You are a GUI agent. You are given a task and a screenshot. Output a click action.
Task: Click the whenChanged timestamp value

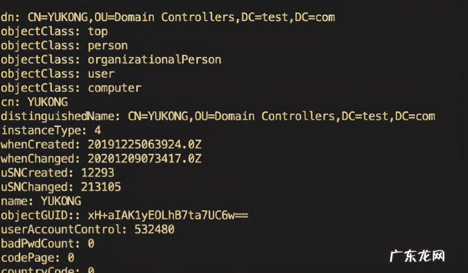point(144,158)
